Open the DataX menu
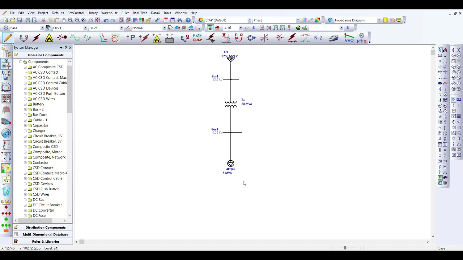The image size is (463, 260). 155,13
